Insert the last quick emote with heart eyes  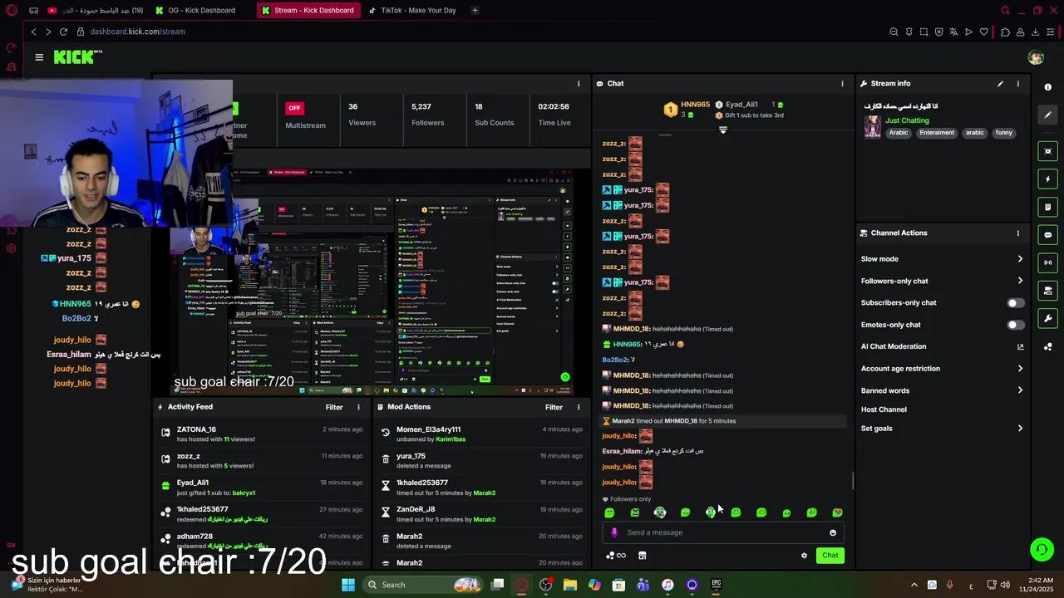click(837, 513)
